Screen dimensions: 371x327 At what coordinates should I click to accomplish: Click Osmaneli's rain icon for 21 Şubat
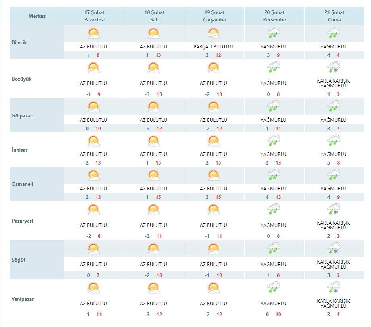click(334, 175)
